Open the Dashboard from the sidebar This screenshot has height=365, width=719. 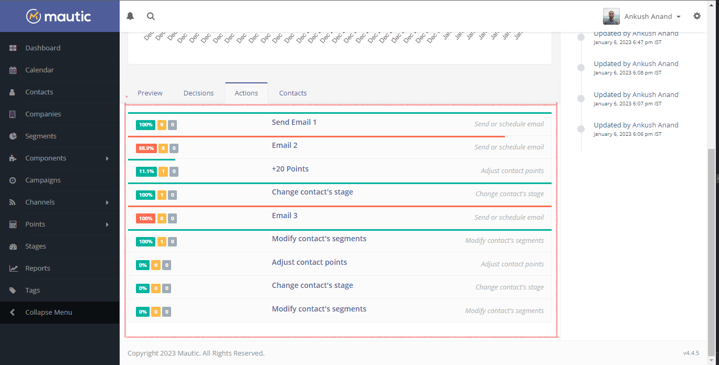tap(13, 47)
